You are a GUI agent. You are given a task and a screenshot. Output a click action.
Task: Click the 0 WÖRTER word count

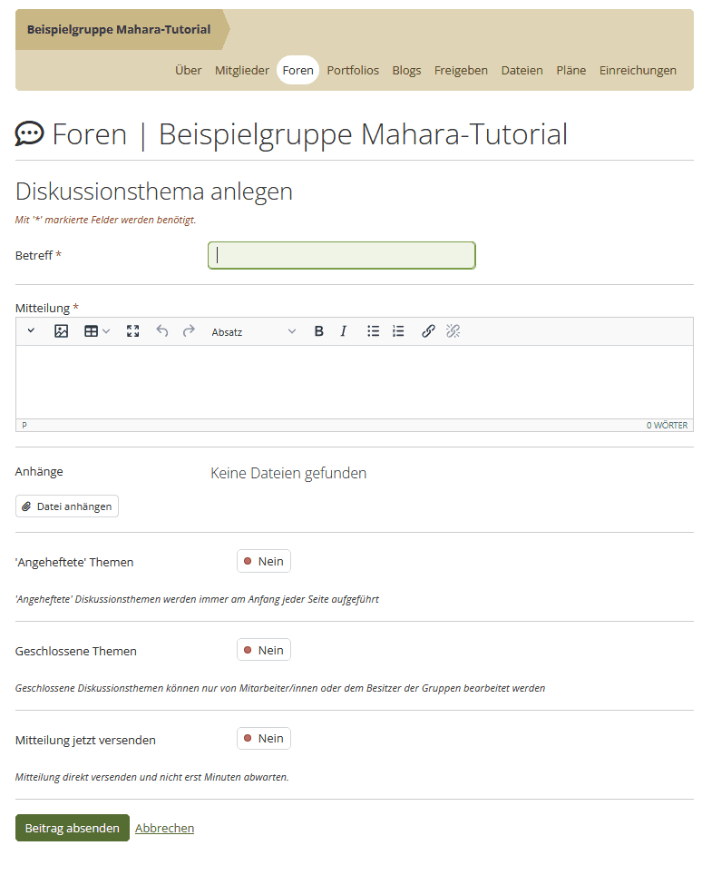pyautogui.click(x=667, y=425)
